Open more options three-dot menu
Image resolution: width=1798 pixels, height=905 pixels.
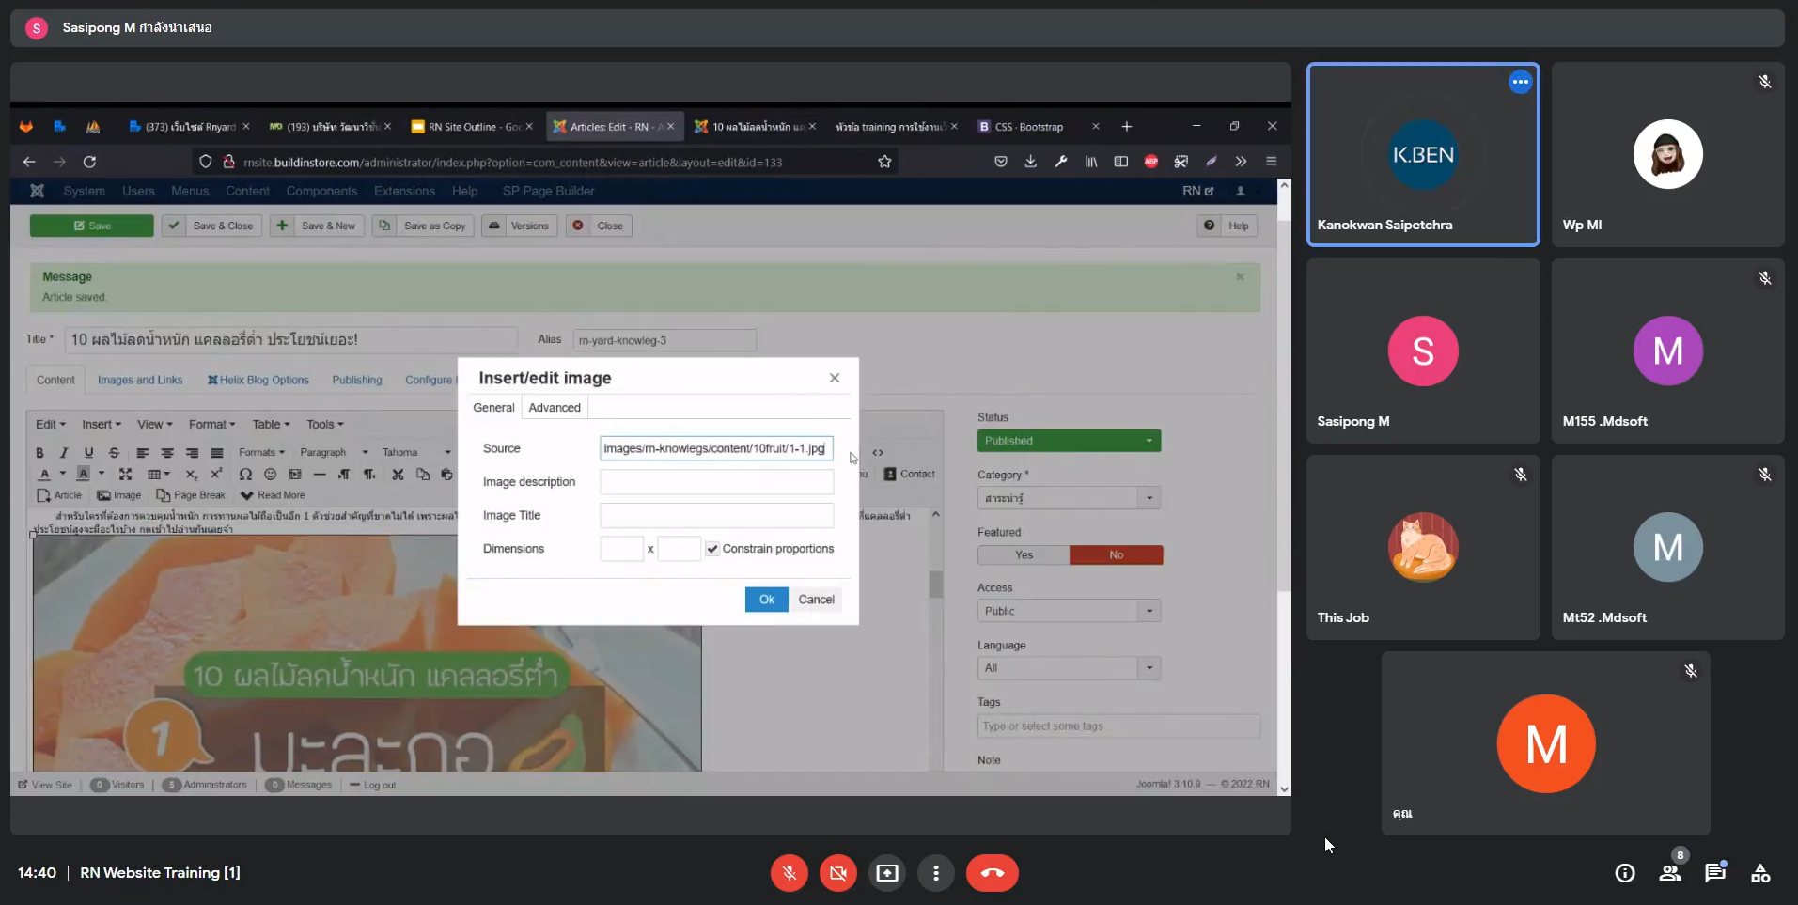[935, 873]
